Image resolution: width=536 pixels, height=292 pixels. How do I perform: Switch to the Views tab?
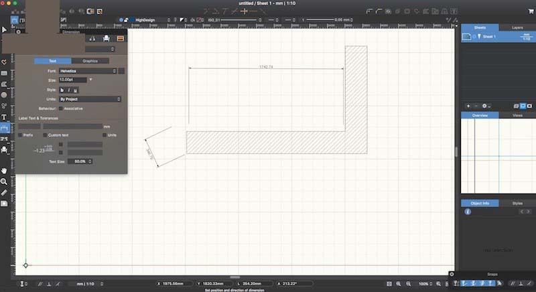pos(517,115)
